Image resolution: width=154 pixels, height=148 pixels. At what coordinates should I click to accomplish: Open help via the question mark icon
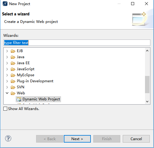(x=8, y=138)
